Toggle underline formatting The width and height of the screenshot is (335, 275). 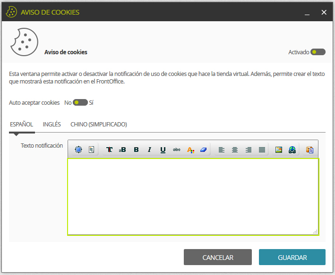163,150
